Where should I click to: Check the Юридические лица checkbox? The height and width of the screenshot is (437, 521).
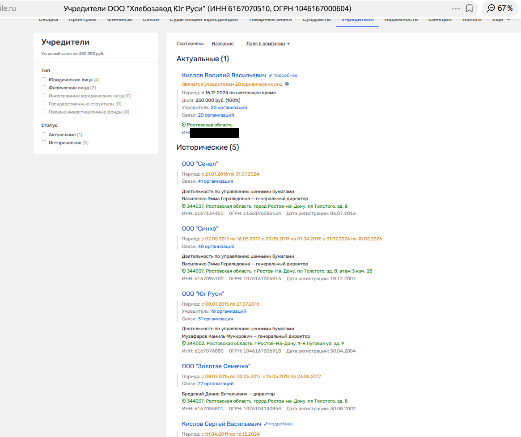pyautogui.click(x=44, y=80)
